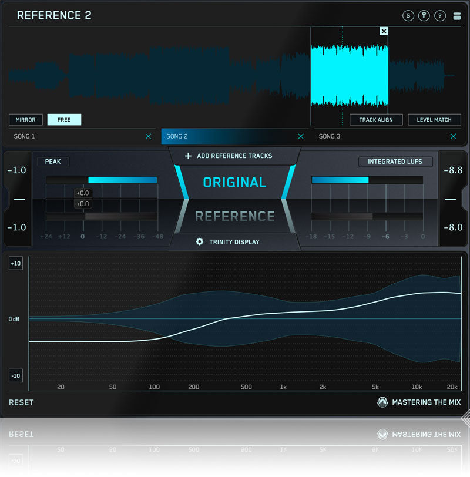
Task: Click the Mastering The Mix logo icon
Action: coord(382,402)
